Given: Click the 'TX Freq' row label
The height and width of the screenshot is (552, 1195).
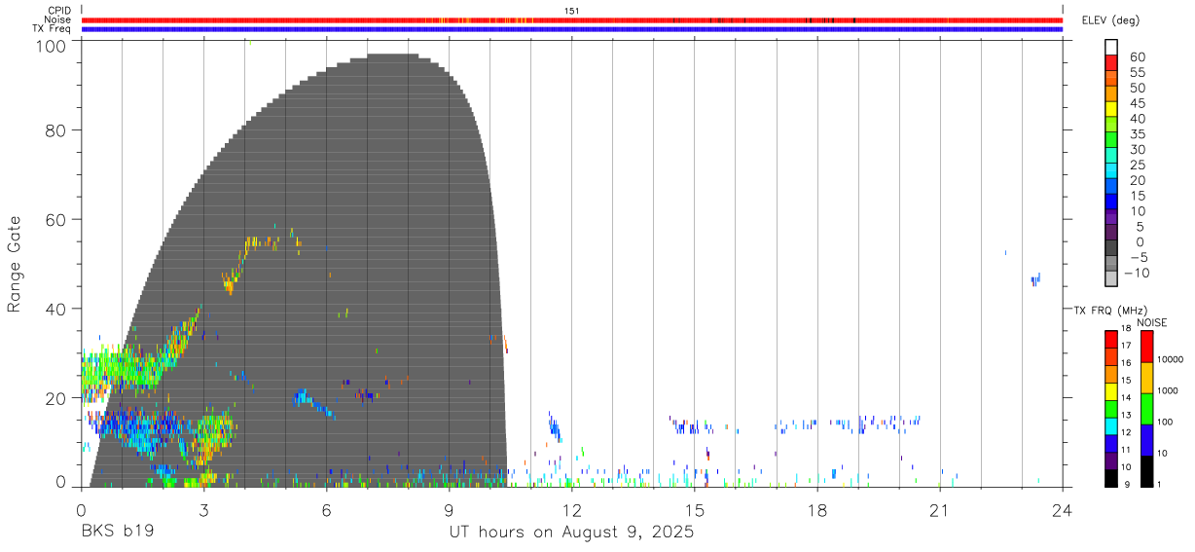Looking at the screenshot, I should coord(52,29).
